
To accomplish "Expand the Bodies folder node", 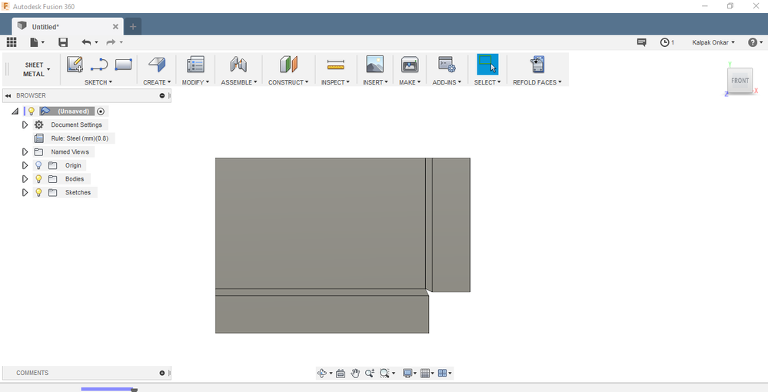I will click(25, 179).
